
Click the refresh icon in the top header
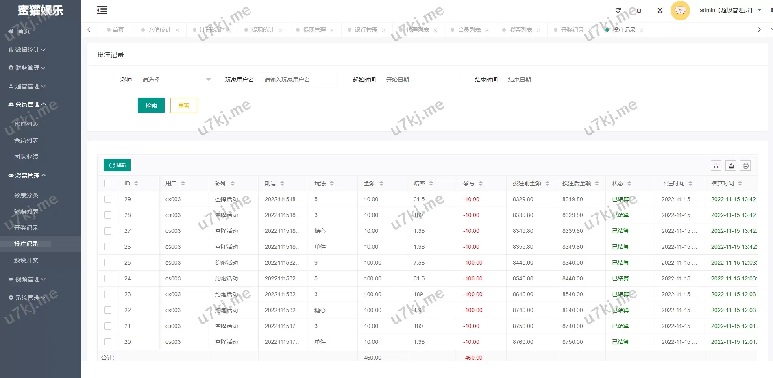coord(618,11)
